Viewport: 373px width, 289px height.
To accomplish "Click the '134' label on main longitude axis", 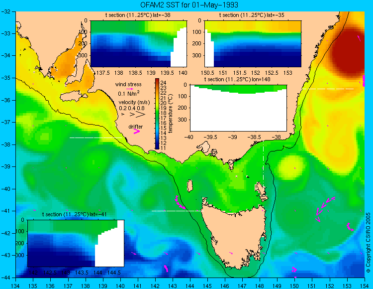I will pos(16,286).
